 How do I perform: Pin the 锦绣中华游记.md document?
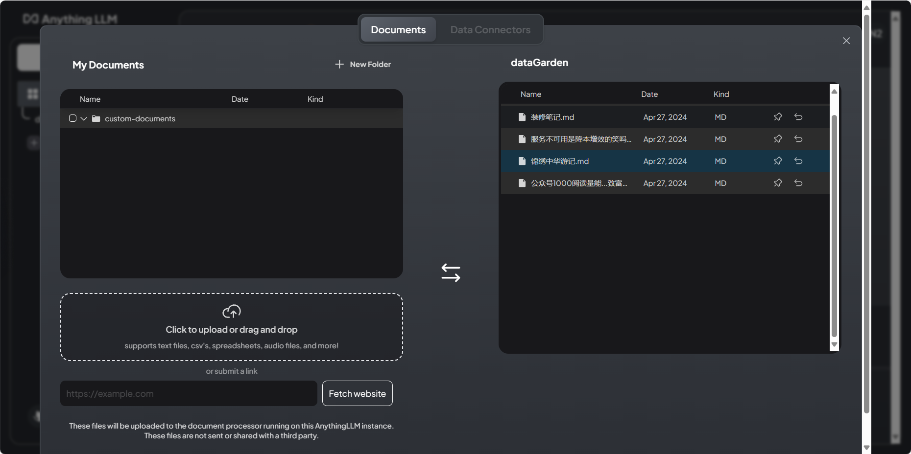778,161
